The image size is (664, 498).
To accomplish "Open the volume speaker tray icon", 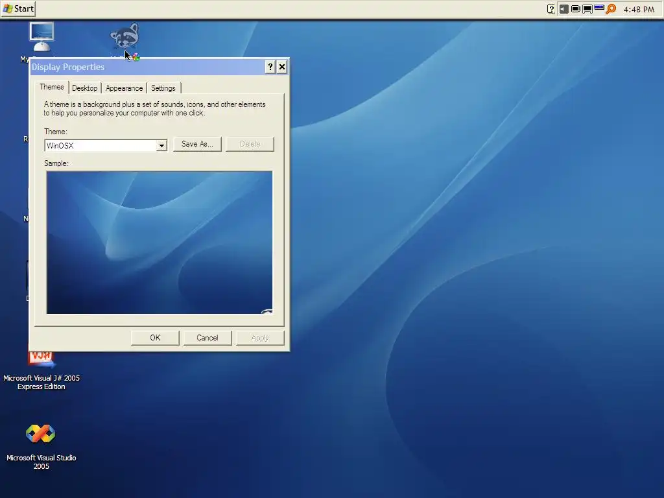I will pos(563,9).
